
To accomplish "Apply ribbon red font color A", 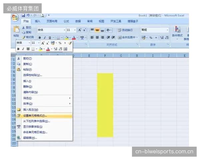I will 74,38.
